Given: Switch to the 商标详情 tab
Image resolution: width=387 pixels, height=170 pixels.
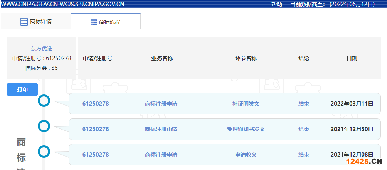Looking at the screenshot, I should (36, 22).
